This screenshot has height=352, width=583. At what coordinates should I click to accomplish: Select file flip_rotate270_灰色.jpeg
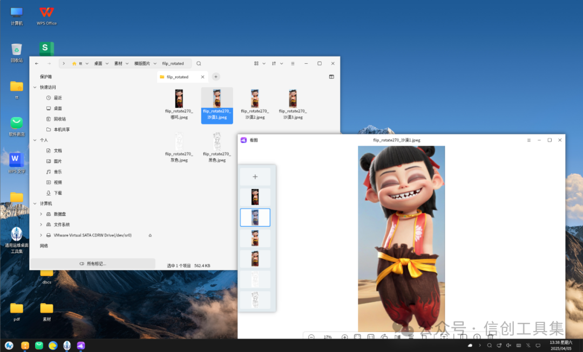click(x=179, y=147)
